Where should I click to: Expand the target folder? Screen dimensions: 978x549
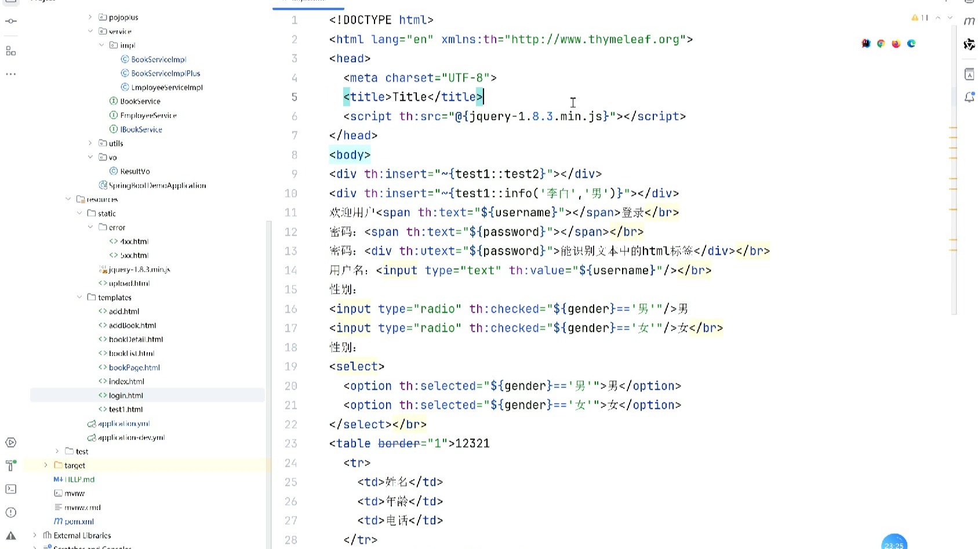pos(46,465)
